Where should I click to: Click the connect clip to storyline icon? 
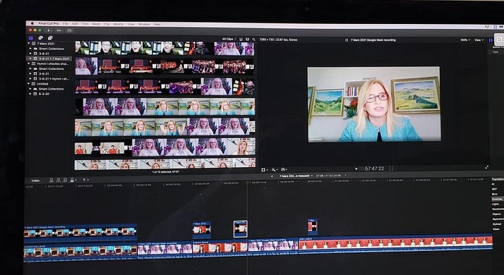coord(52,180)
